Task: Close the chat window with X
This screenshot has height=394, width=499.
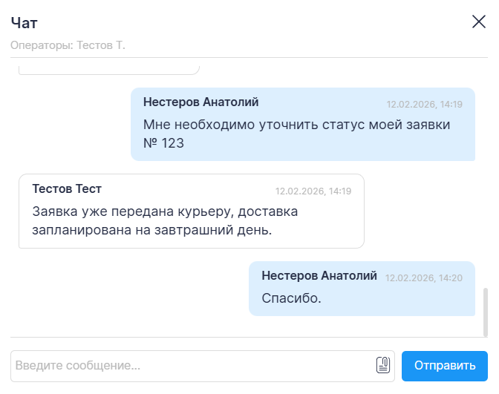Action: (x=479, y=22)
